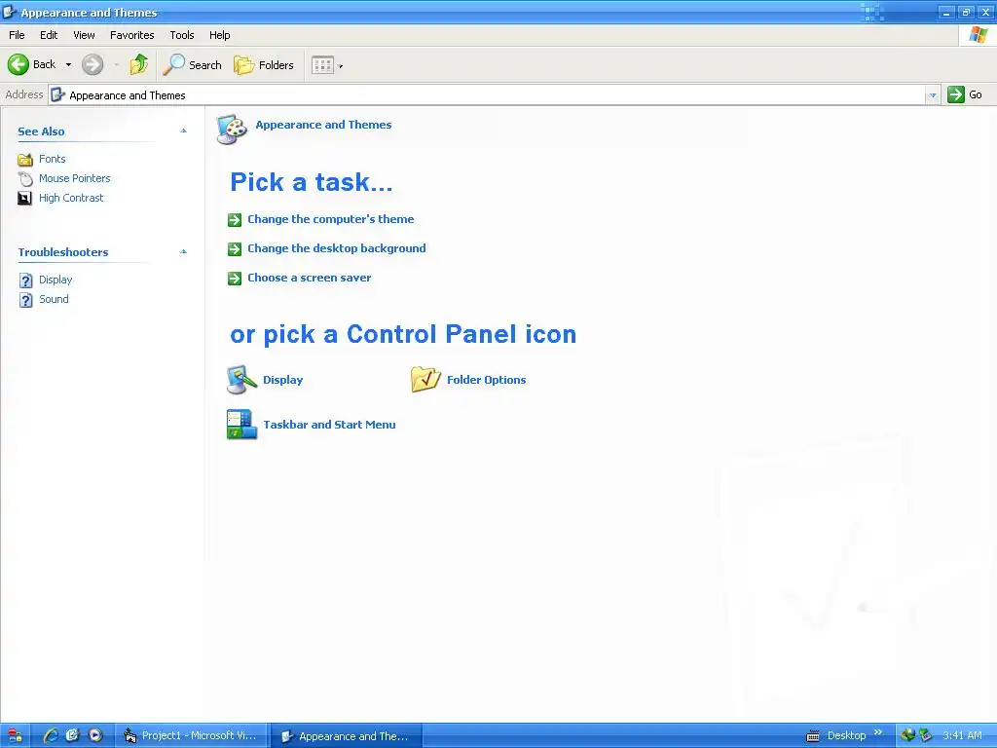This screenshot has height=748, width=997.
Task: Expand Desktop toolbar chevron on taskbar
Action: pos(878,732)
